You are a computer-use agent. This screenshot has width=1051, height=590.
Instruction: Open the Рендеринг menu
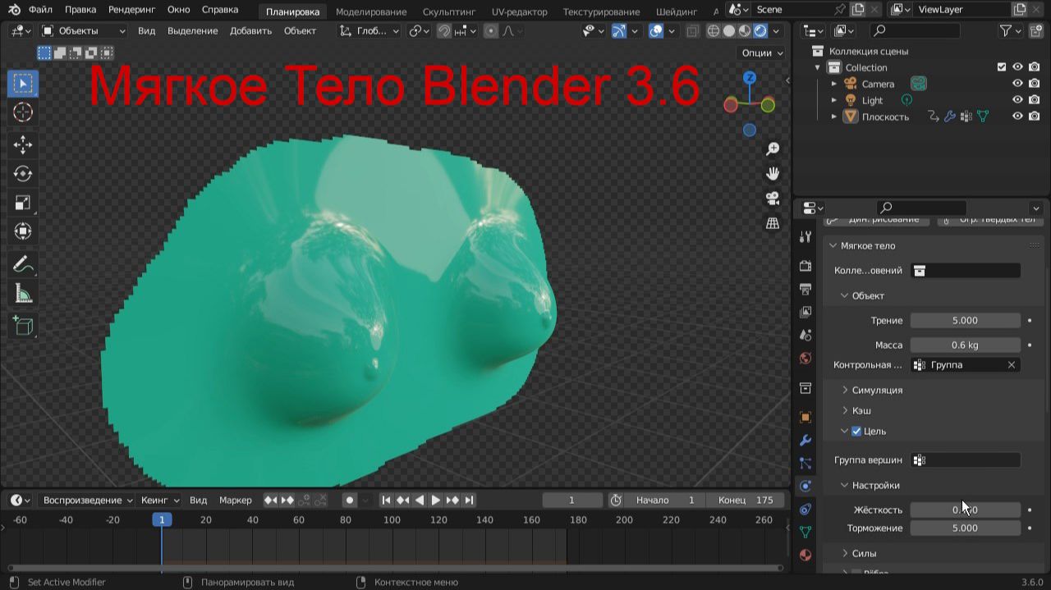coord(131,10)
